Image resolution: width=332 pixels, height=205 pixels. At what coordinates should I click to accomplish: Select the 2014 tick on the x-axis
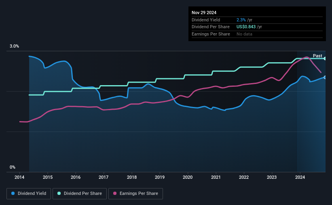pos(19,177)
